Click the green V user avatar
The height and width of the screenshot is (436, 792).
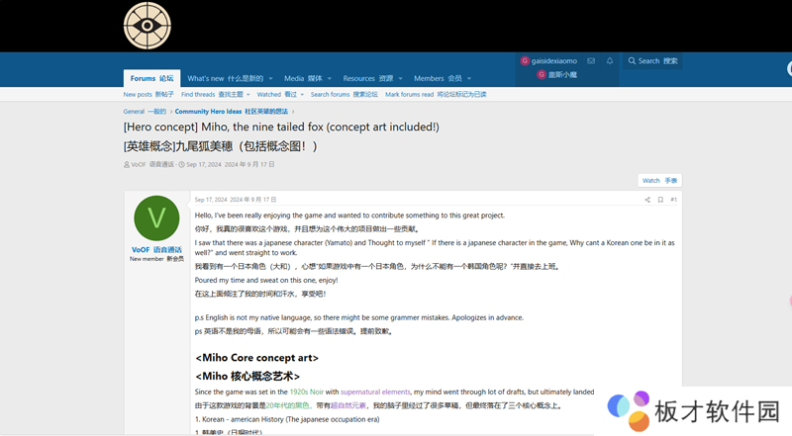pos(156,218)
